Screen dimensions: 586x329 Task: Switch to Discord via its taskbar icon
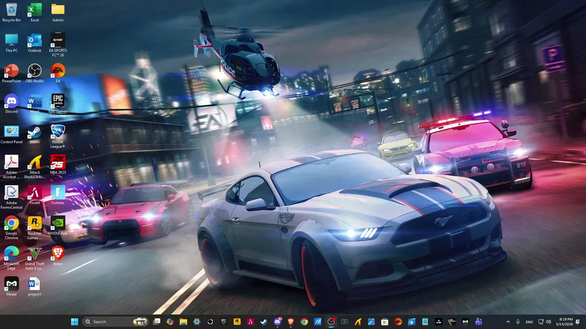pos(278,322)
